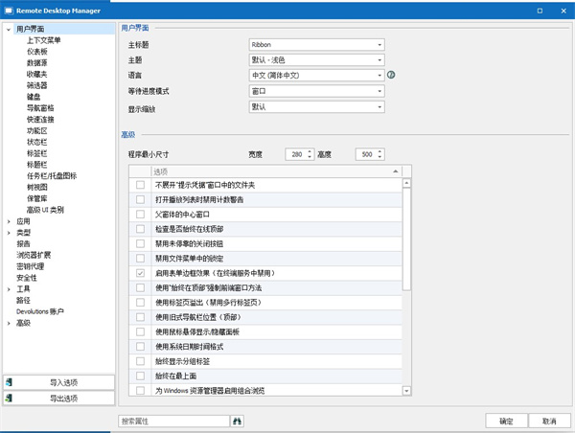The image size is (575, 433).
Task: Open Devolutions 账户 settings
Action: coord(40,311)
